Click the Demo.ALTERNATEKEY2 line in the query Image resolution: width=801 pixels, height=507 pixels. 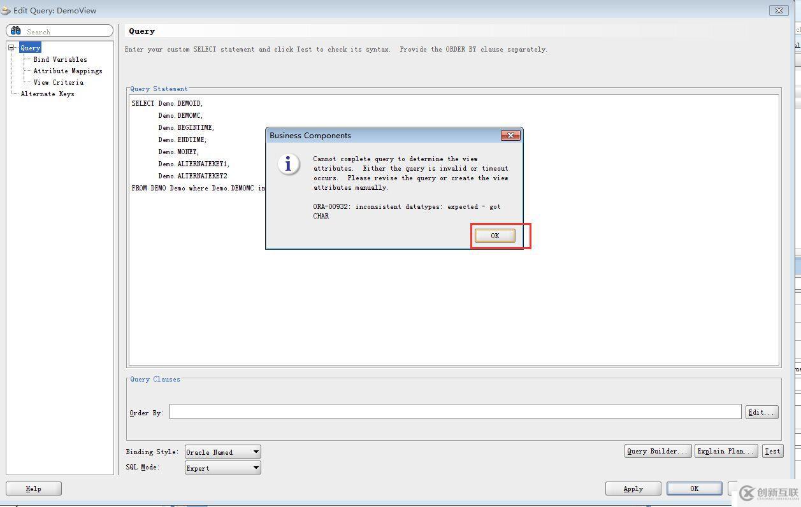point(192,176)
